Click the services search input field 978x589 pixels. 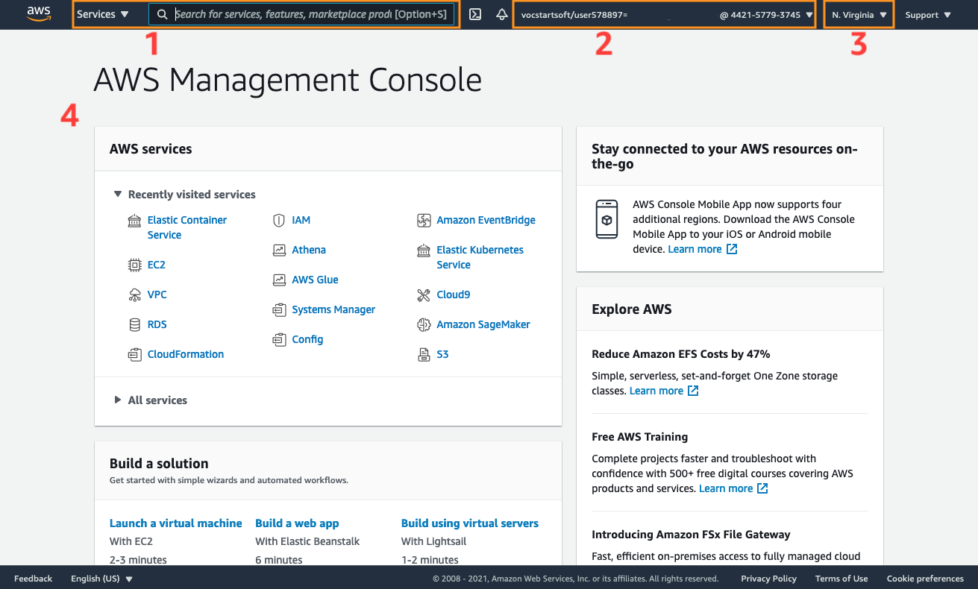tap(301, 14)
